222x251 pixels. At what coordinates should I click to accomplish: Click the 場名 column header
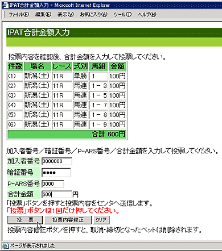(x=38, y=66)
